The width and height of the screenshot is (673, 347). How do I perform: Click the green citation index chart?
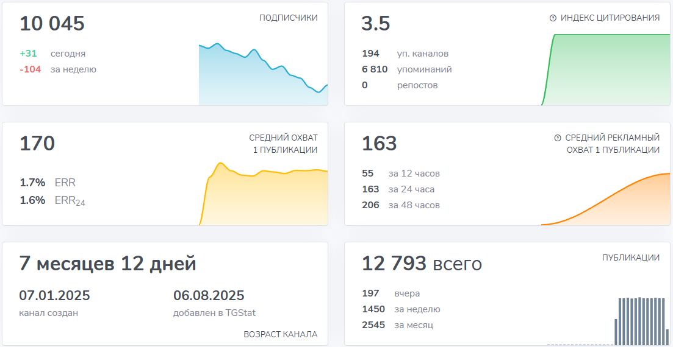tap(605, 69)
